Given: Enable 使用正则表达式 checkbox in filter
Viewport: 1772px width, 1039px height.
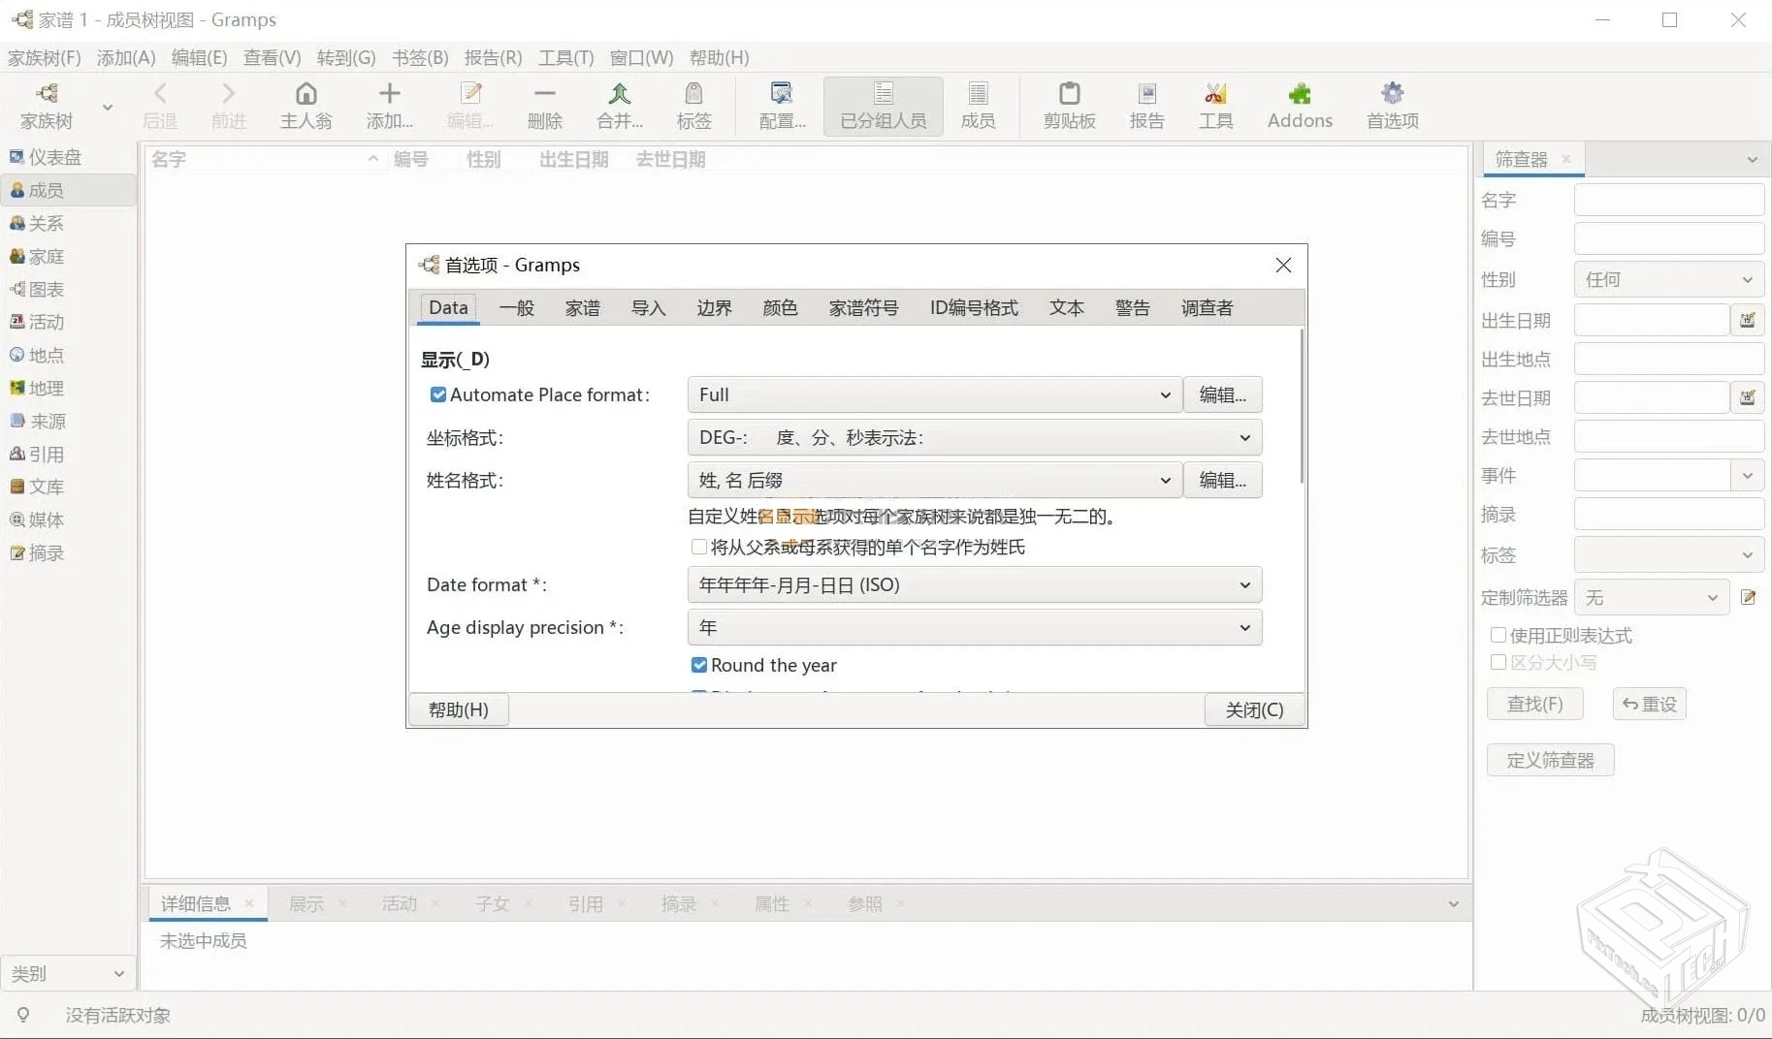Looking at the screenshot, I should [x=1498, y=635].
